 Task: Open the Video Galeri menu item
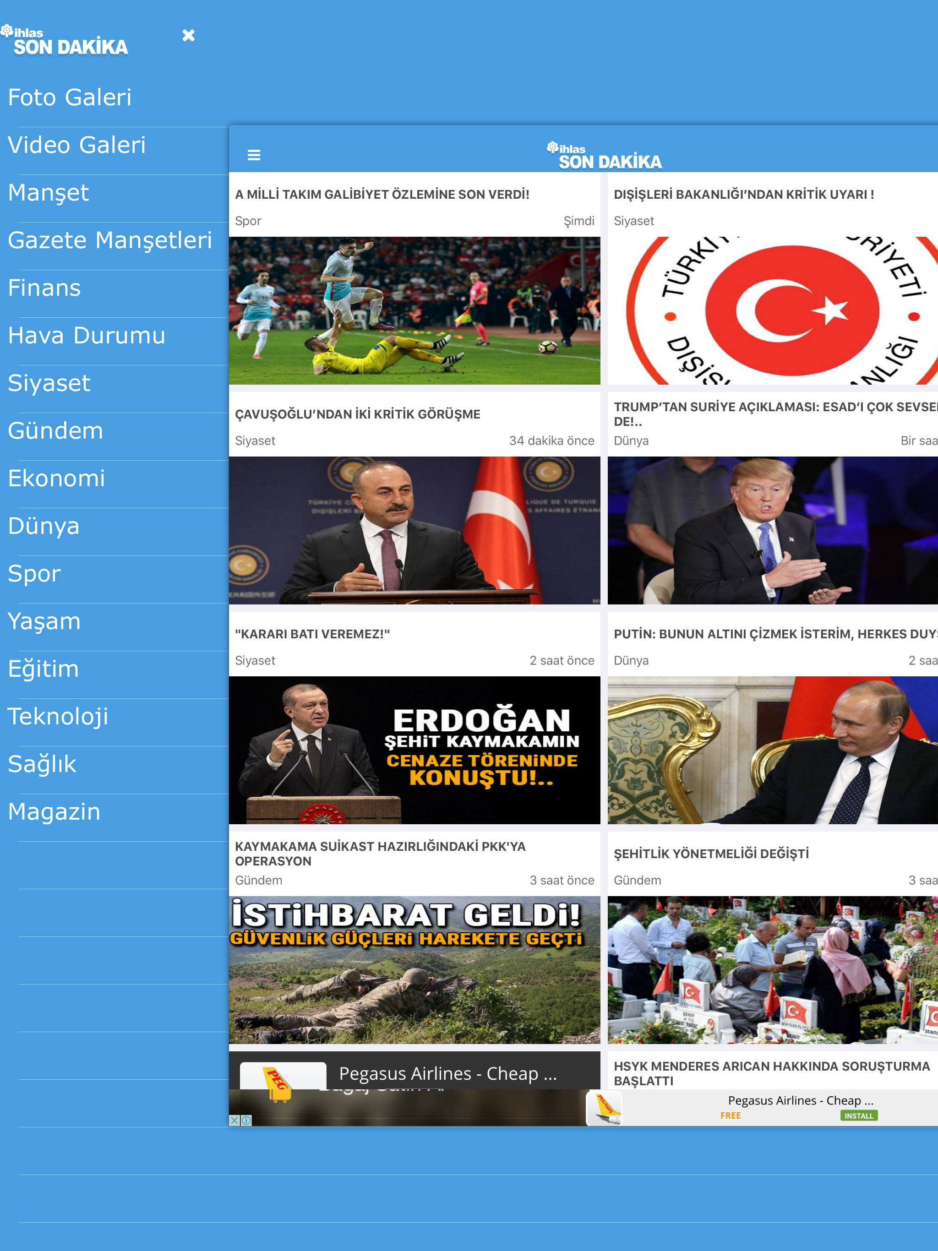click(77, 145)
